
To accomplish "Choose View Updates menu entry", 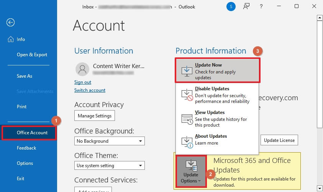I will coord(217,119).
